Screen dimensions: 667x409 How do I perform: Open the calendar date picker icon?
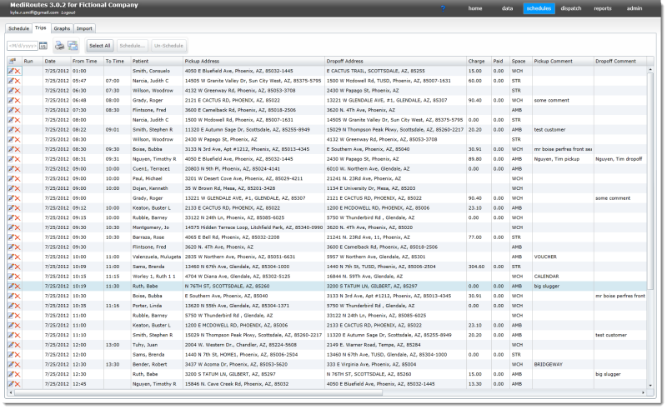coord(43,45)
